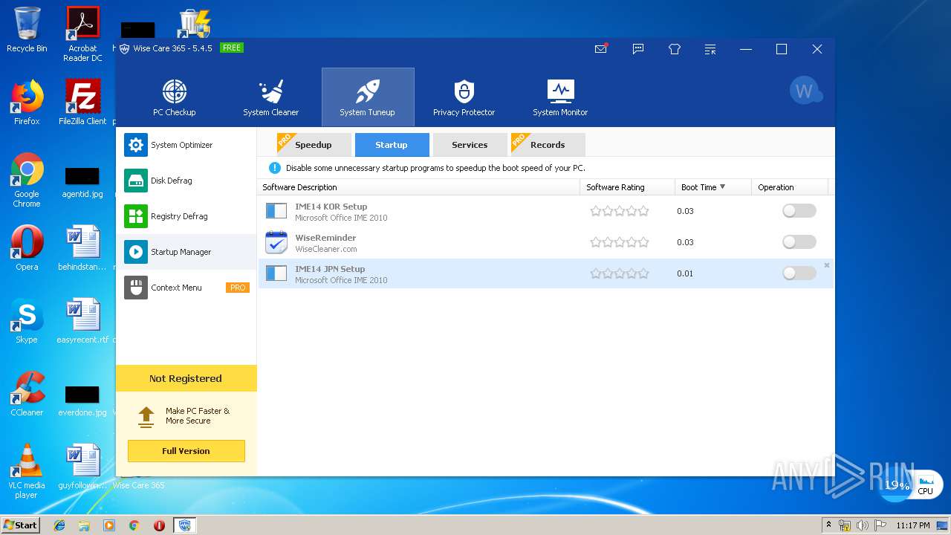The image size is (951, 535).
Task: Open Wise Care 365 taskbar button
Action: click(185, 525)
